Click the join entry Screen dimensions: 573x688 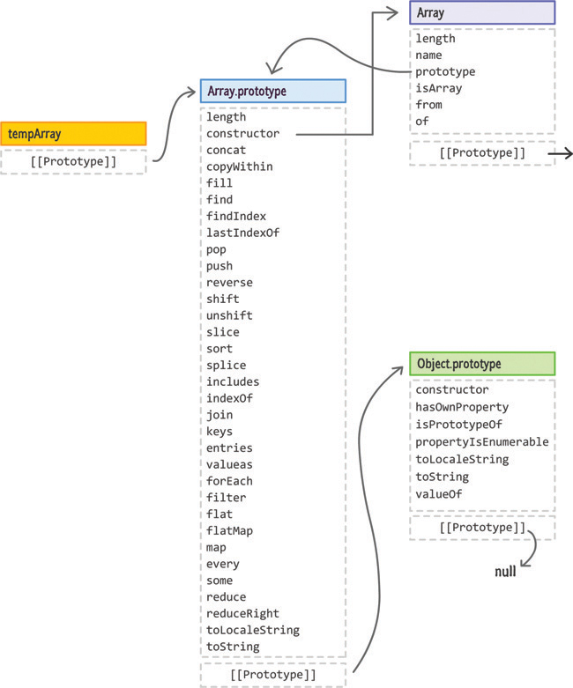tap(220, 415)
